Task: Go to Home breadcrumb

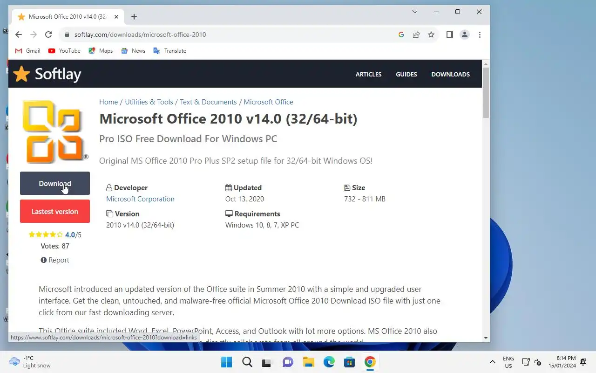Action: coord(108,102)
